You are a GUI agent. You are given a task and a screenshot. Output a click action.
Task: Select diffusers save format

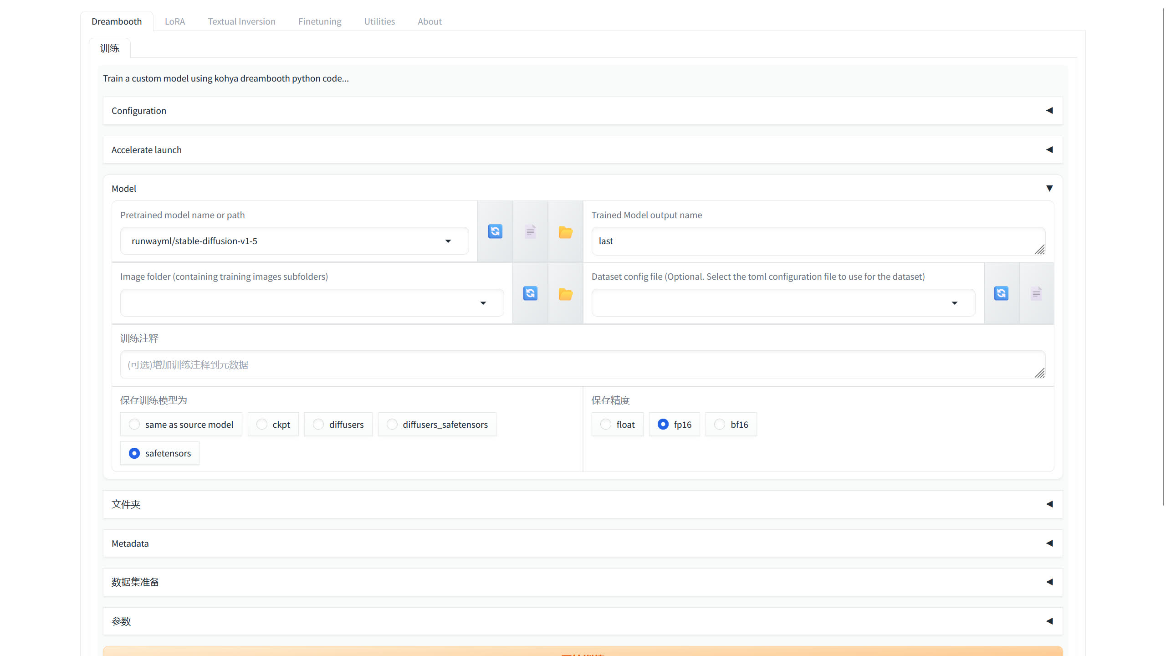(338, 425)
